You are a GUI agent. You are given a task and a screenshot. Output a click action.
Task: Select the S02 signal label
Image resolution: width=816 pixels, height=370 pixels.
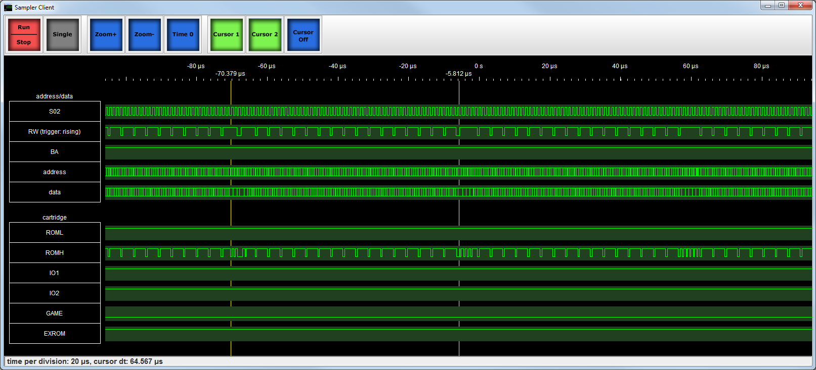(x=55, y=112)
